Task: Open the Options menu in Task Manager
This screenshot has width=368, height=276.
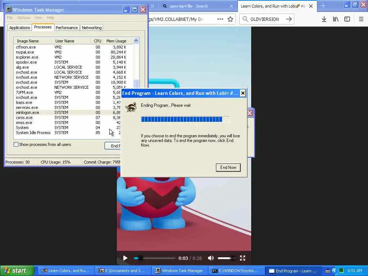Action: [23, 18]
